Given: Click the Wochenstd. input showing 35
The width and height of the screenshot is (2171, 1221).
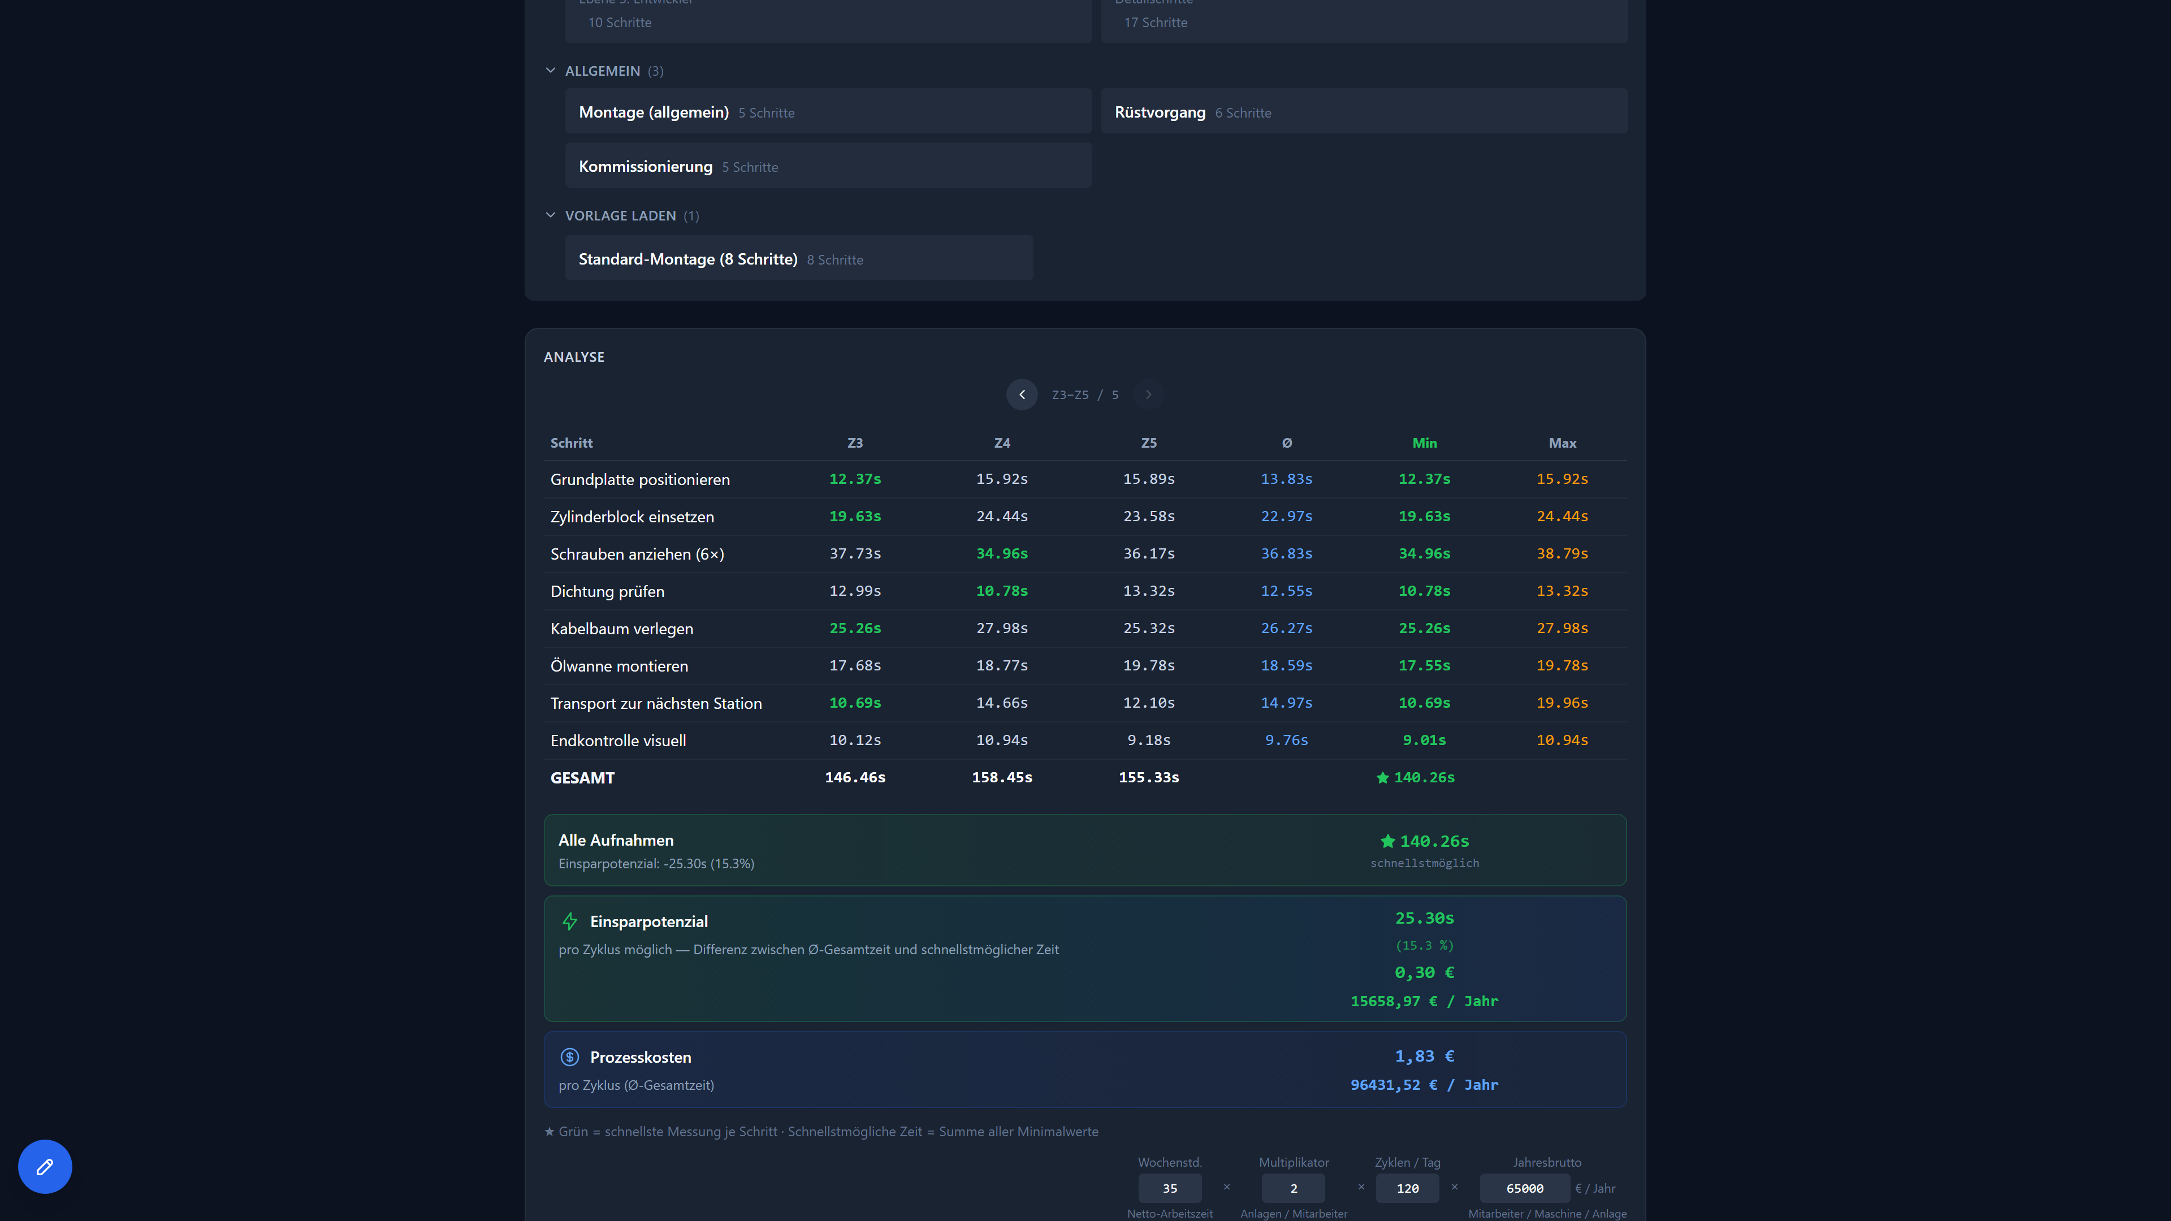Looking at the screenshot, I should click(x=1169, y=1188).
